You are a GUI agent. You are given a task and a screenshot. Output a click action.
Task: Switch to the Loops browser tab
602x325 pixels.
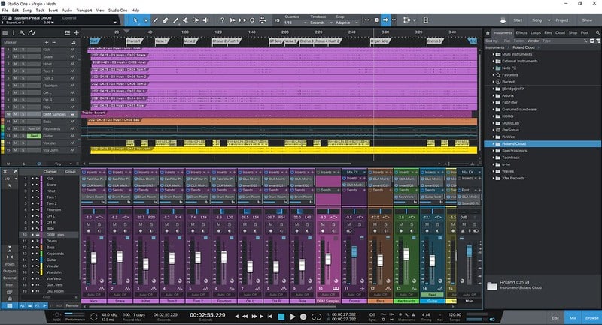536,32
